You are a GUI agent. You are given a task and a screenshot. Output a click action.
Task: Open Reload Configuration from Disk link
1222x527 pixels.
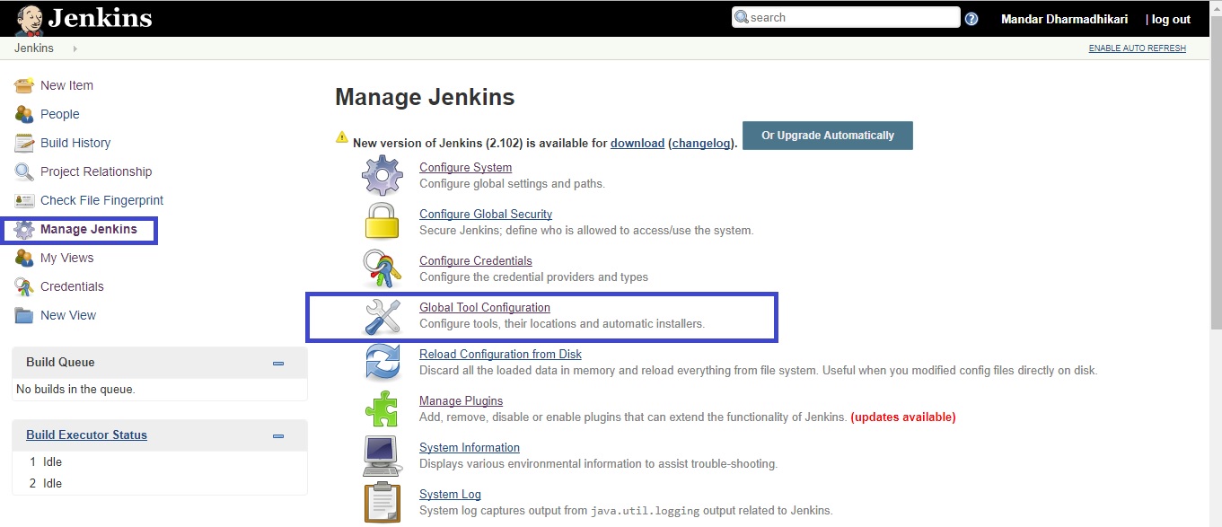pyautogui.click(x=500, y=354)
